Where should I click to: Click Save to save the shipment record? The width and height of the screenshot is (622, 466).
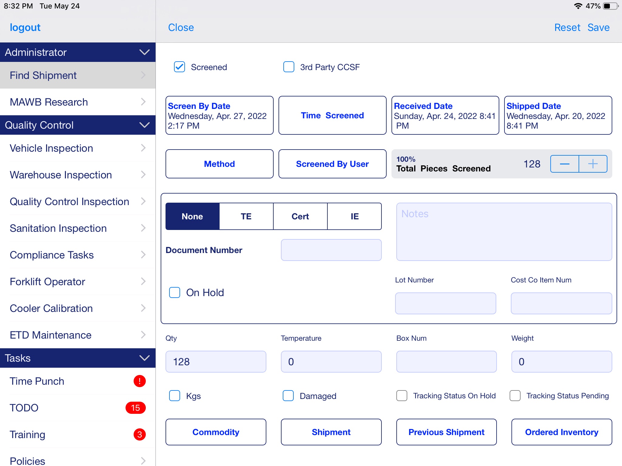click(599, 27)
